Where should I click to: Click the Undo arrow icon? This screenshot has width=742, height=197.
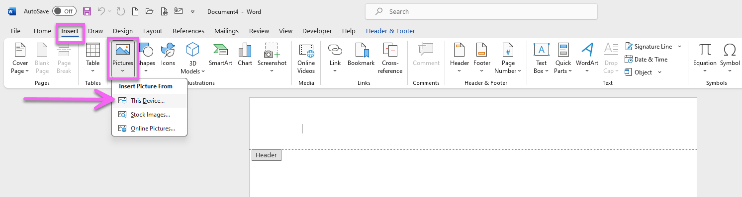click(101, 11)
